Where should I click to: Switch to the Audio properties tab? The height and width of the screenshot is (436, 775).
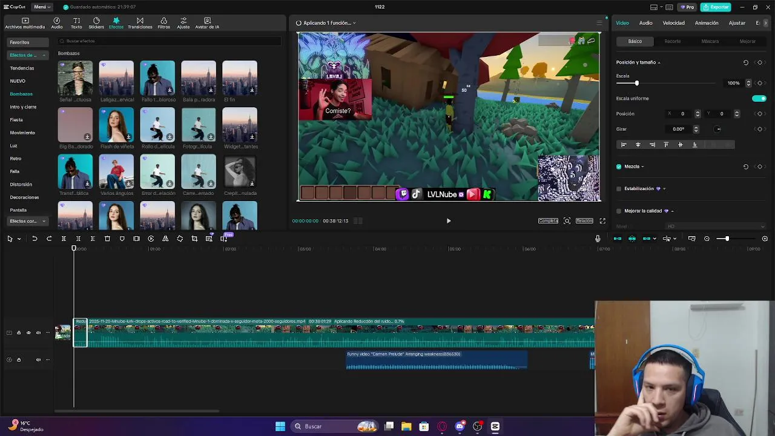tap(645, 23)
